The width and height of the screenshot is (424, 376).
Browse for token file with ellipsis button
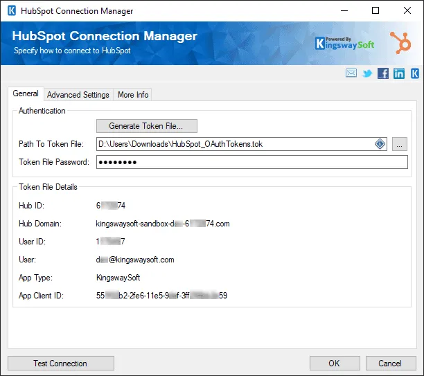pos(399,144)
